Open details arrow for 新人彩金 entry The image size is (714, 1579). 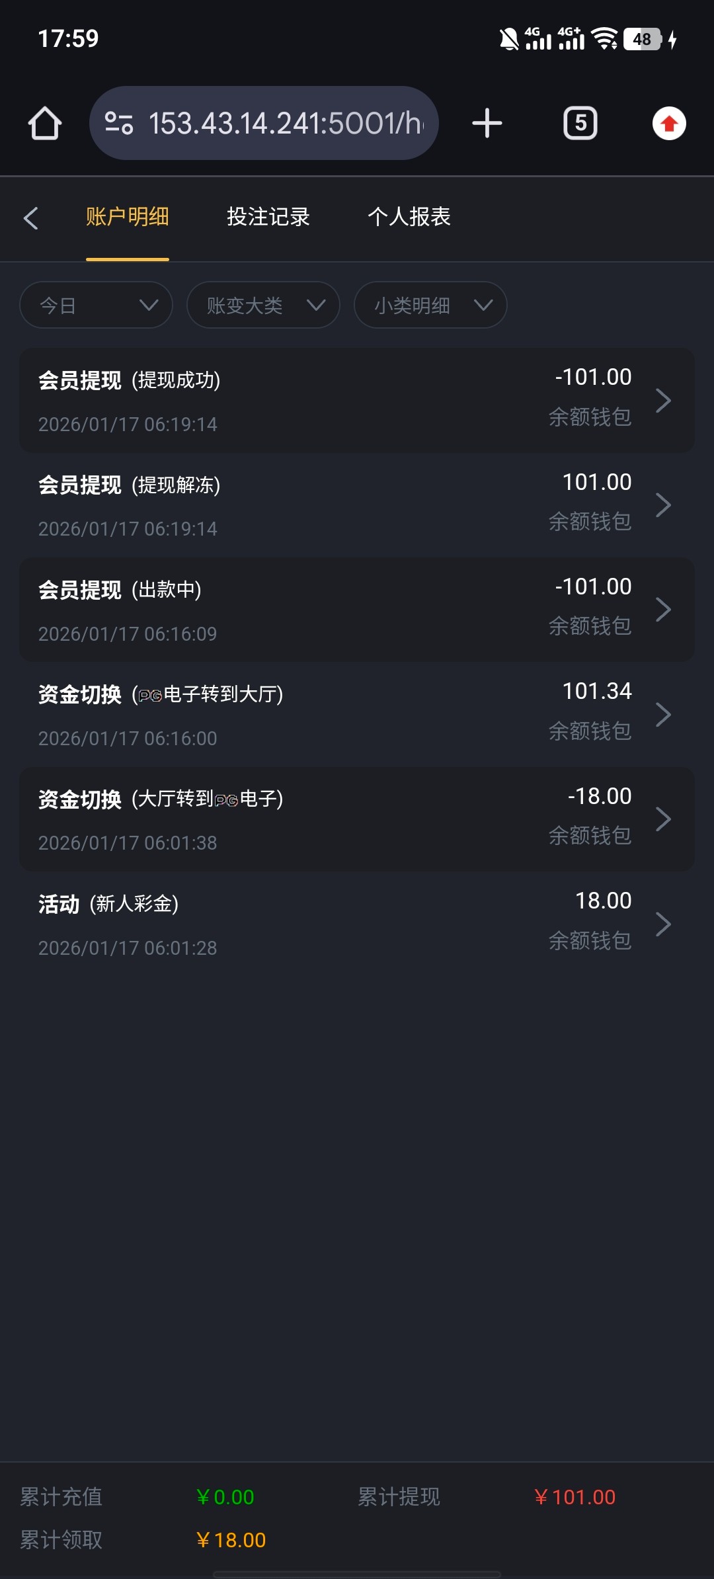point(663,924)
